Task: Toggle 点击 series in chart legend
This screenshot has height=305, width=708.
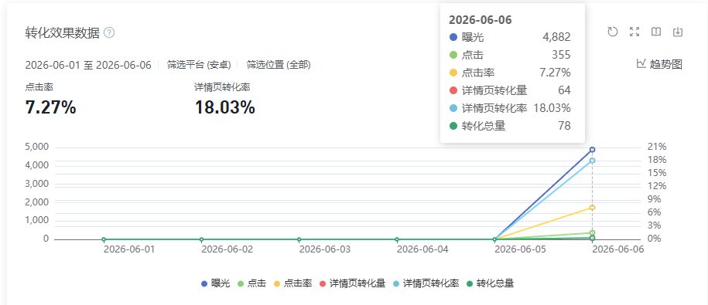Action: tap(251, 283)
